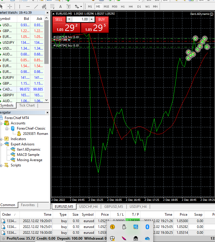Open the GBPUSD,M5 chart tab
This screenshot has width=215, height=242.
pos(114,207)
